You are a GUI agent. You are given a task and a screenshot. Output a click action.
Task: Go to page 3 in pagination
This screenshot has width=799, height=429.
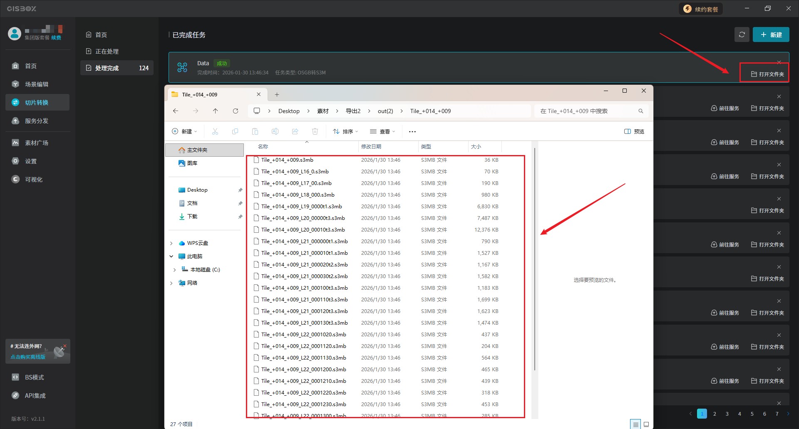point(727,414)
